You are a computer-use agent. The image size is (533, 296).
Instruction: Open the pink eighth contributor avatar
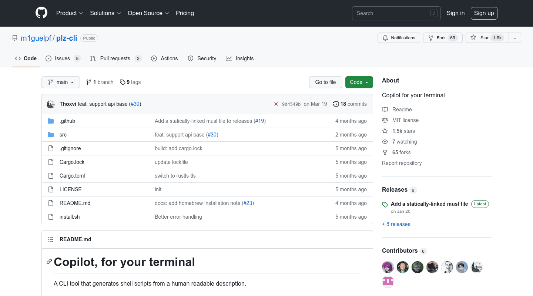point(388,282)
